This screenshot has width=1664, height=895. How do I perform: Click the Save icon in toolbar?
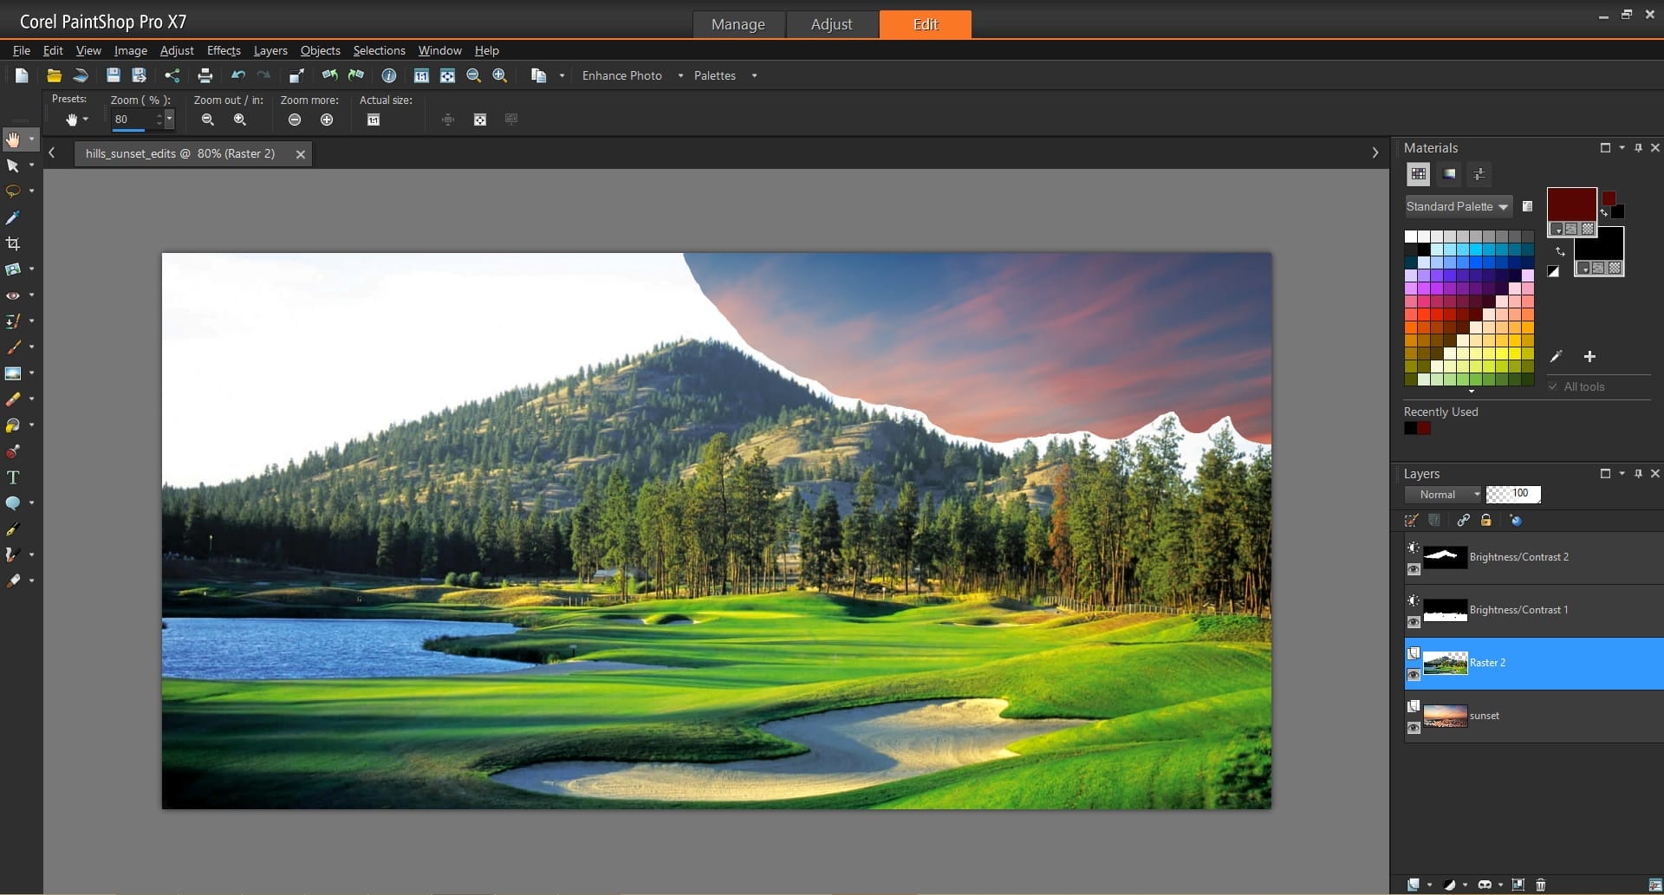pyautogui.click(x=113, y=75)
